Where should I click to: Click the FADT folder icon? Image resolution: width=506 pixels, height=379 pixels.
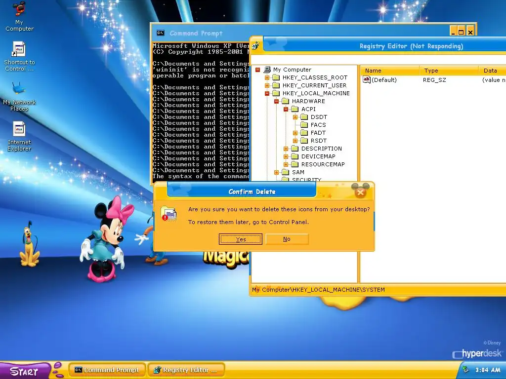pyautogui.click(x=304, y=133)
